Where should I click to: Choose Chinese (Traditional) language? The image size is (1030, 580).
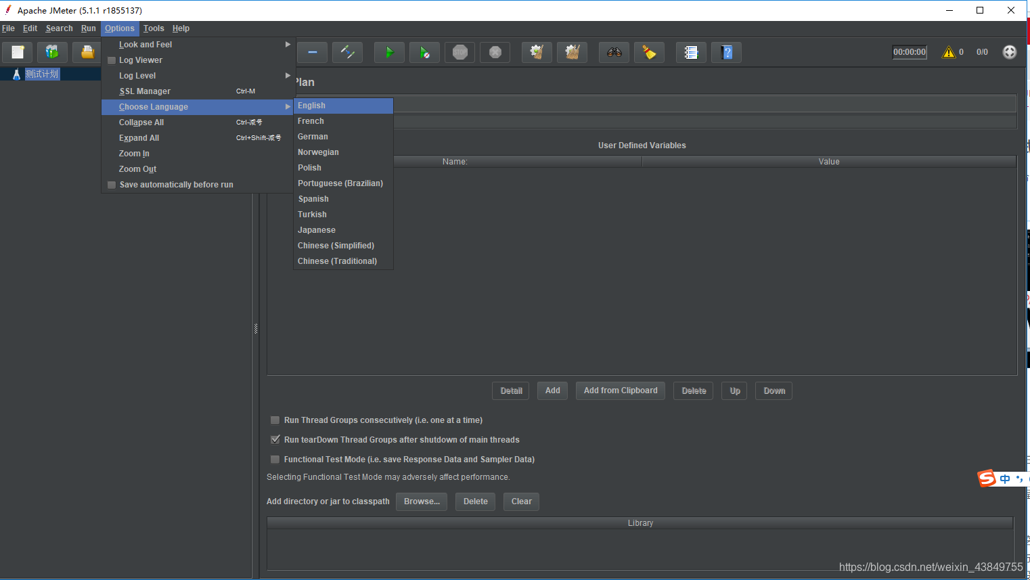(343, 261)
